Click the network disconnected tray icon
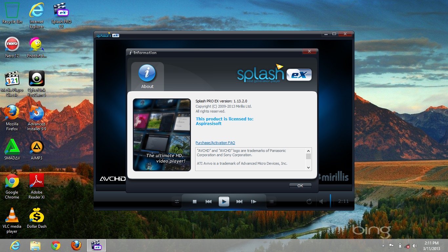This screenshot has height=252, width=448. point(407,246)
